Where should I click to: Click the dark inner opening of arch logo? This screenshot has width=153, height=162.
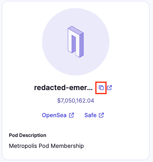click(x=73, y=44)
